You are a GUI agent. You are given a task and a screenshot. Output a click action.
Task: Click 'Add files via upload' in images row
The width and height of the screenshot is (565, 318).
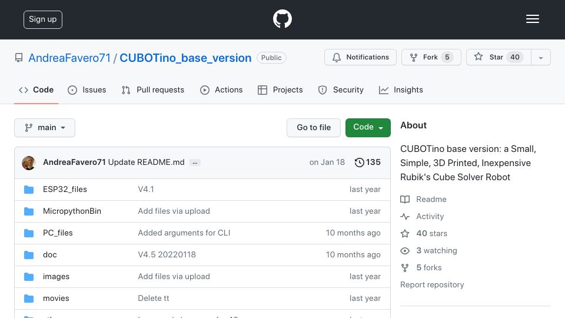(x=174, y=277)
